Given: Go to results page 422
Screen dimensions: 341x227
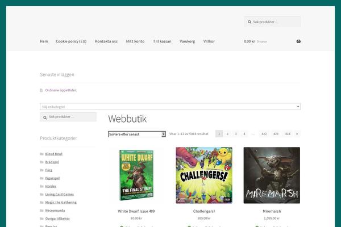Looking at the screenshot, I should click(264, 134).
